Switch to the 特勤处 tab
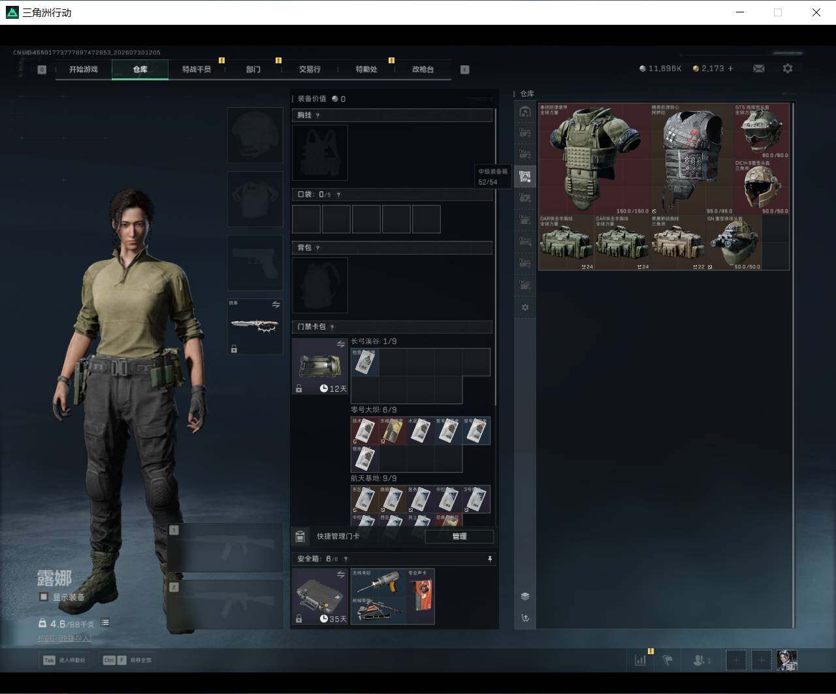 [366, 69]
